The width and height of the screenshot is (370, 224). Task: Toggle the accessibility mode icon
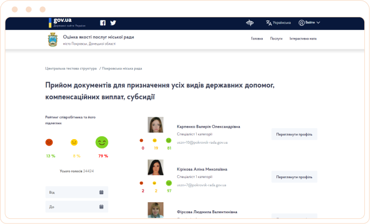coord(250,22)
